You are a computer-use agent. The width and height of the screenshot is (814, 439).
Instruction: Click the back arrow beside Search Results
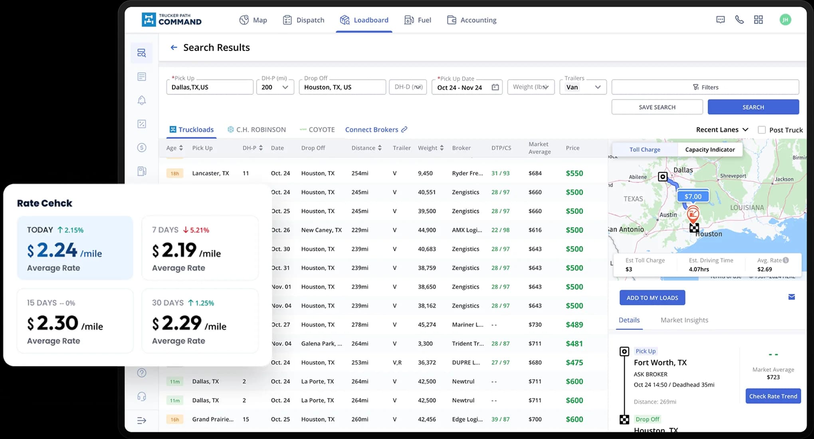click(x=174, y=47)
